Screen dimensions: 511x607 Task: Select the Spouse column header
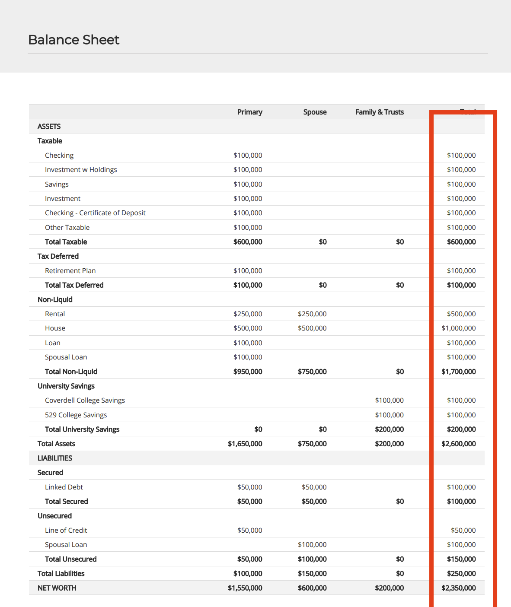[x=315, y=112]
